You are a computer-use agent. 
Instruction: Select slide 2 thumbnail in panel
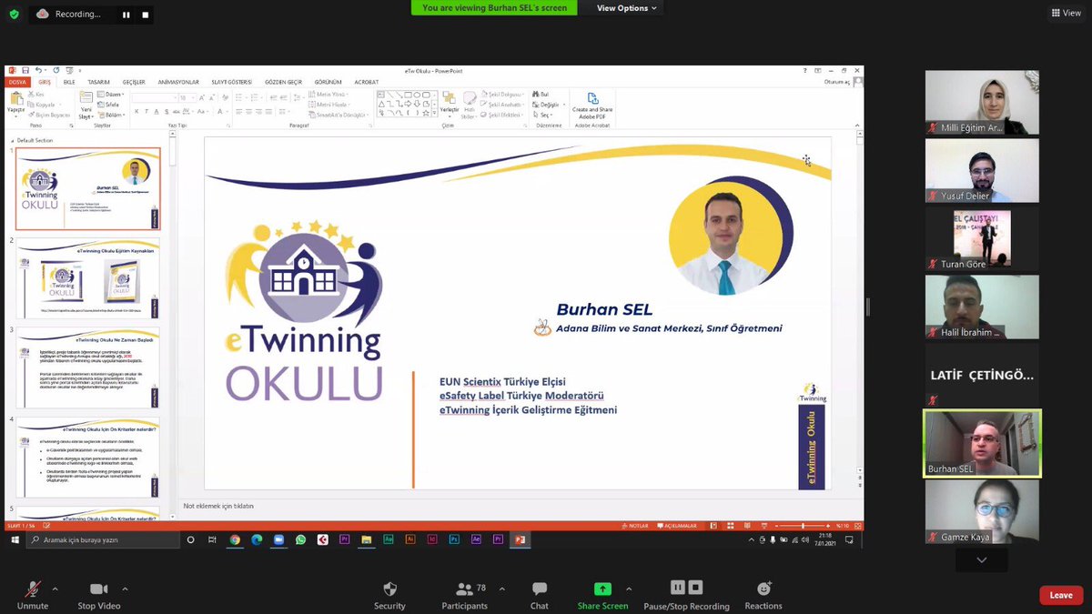[x=87, y=278]
